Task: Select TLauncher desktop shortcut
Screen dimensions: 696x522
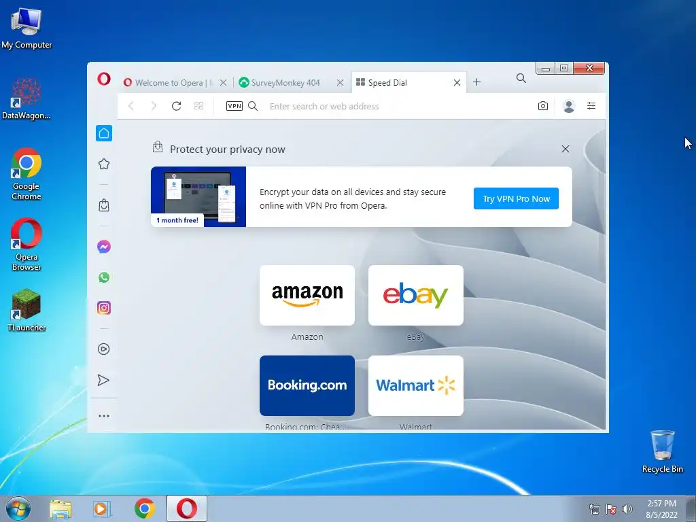Action: pos(27,310)
